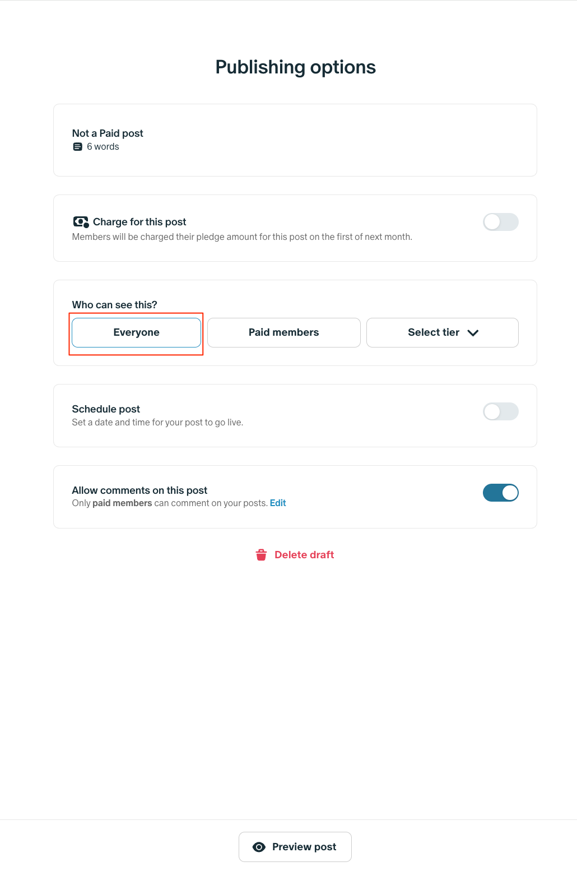Screen dimensions: 577x871
Task: Click the word count document icon
Action: pos(78,147)
